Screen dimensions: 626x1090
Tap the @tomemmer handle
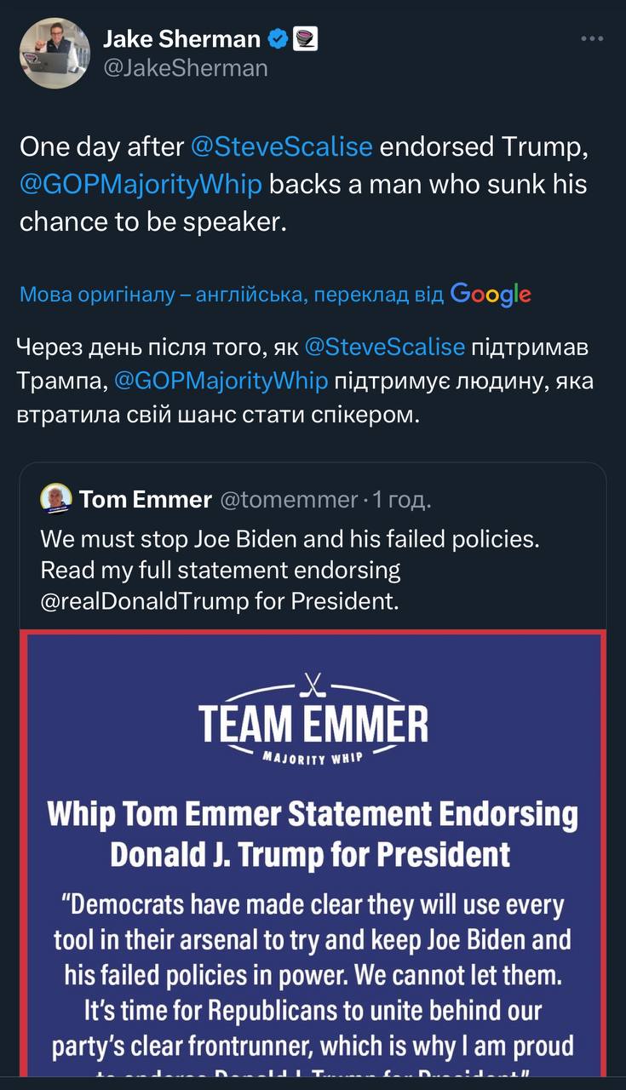[x=289, y=499]
